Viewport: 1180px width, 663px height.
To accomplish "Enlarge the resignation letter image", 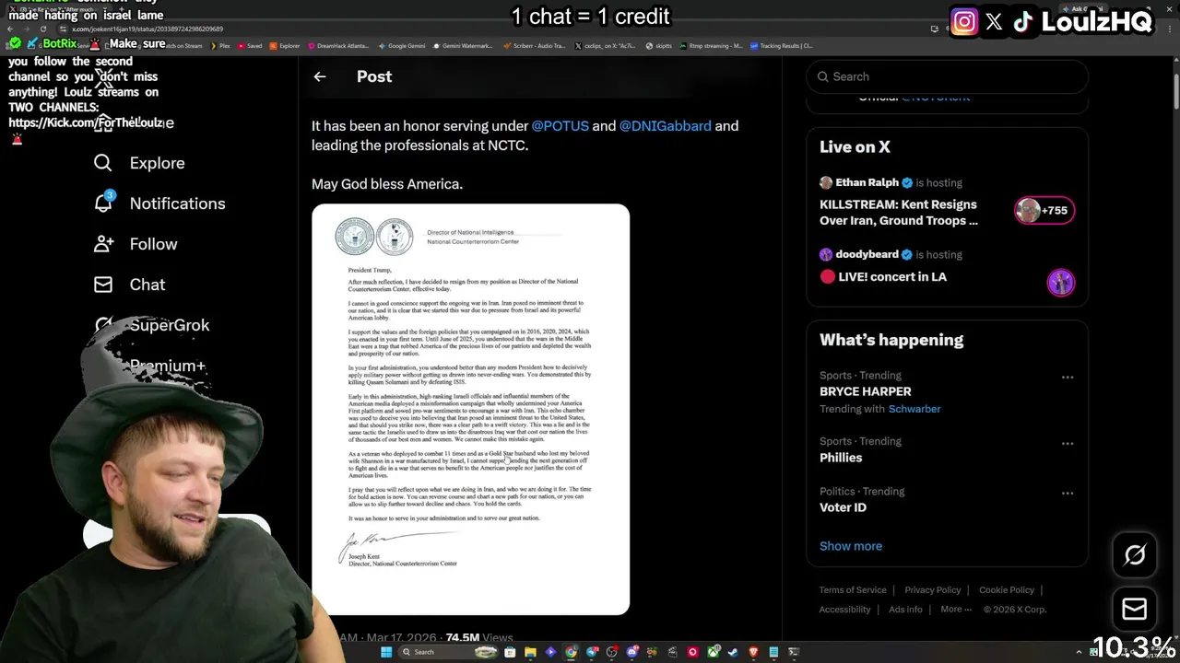I will [470, 409].
